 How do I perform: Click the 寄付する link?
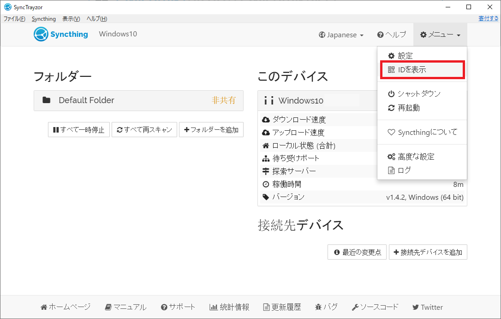pos(488,18)
